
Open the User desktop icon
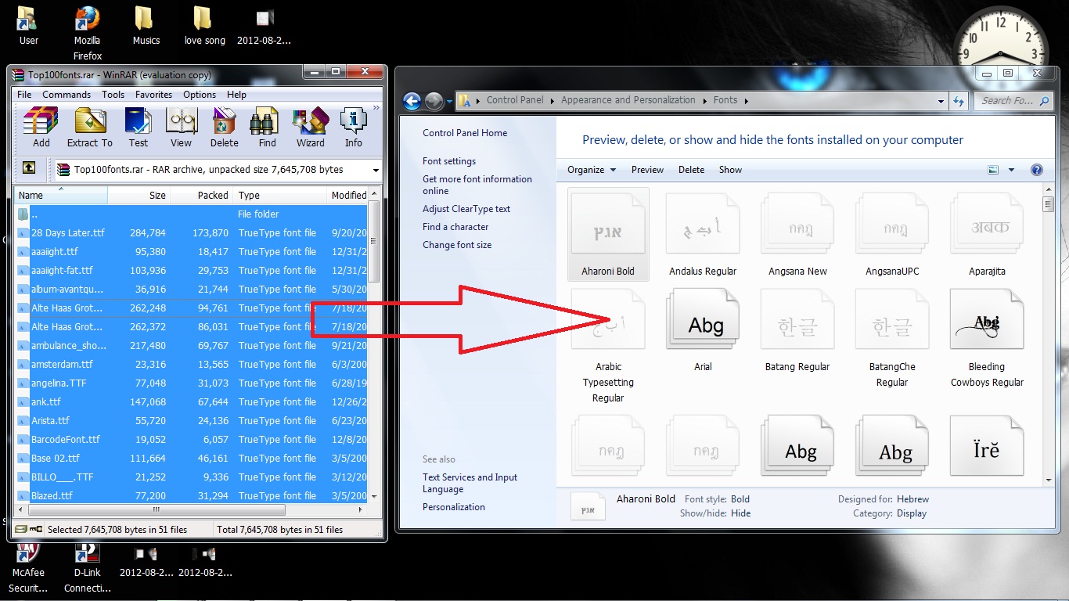coord(28,27)
